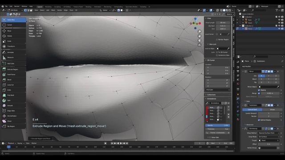
Task: Enable Lock Camera to View checkbox
Action: click(x=217, y=55)
